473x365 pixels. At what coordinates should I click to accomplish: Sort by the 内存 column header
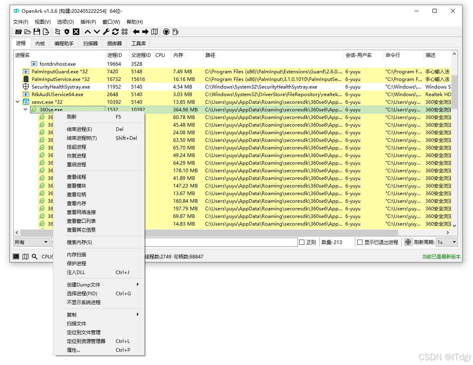187,55
